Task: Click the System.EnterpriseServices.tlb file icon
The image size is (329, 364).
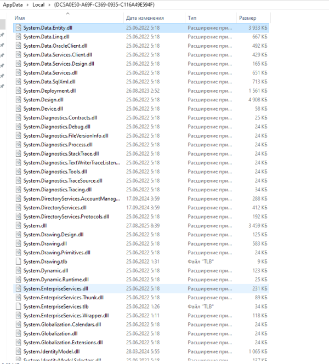Action: [x=18, y=306]
